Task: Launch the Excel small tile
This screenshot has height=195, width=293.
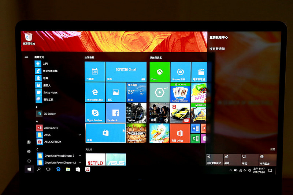Action: 195,138
